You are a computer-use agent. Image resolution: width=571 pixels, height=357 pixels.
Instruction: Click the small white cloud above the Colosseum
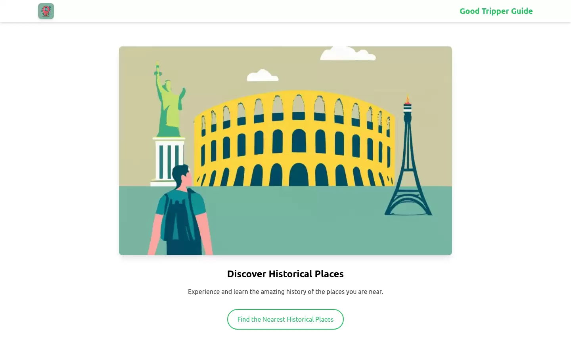[x=262, y=75]
